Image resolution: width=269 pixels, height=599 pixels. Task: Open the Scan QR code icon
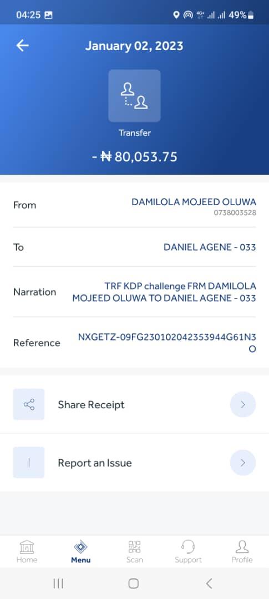pyautogui.click(x=134, y=547)
